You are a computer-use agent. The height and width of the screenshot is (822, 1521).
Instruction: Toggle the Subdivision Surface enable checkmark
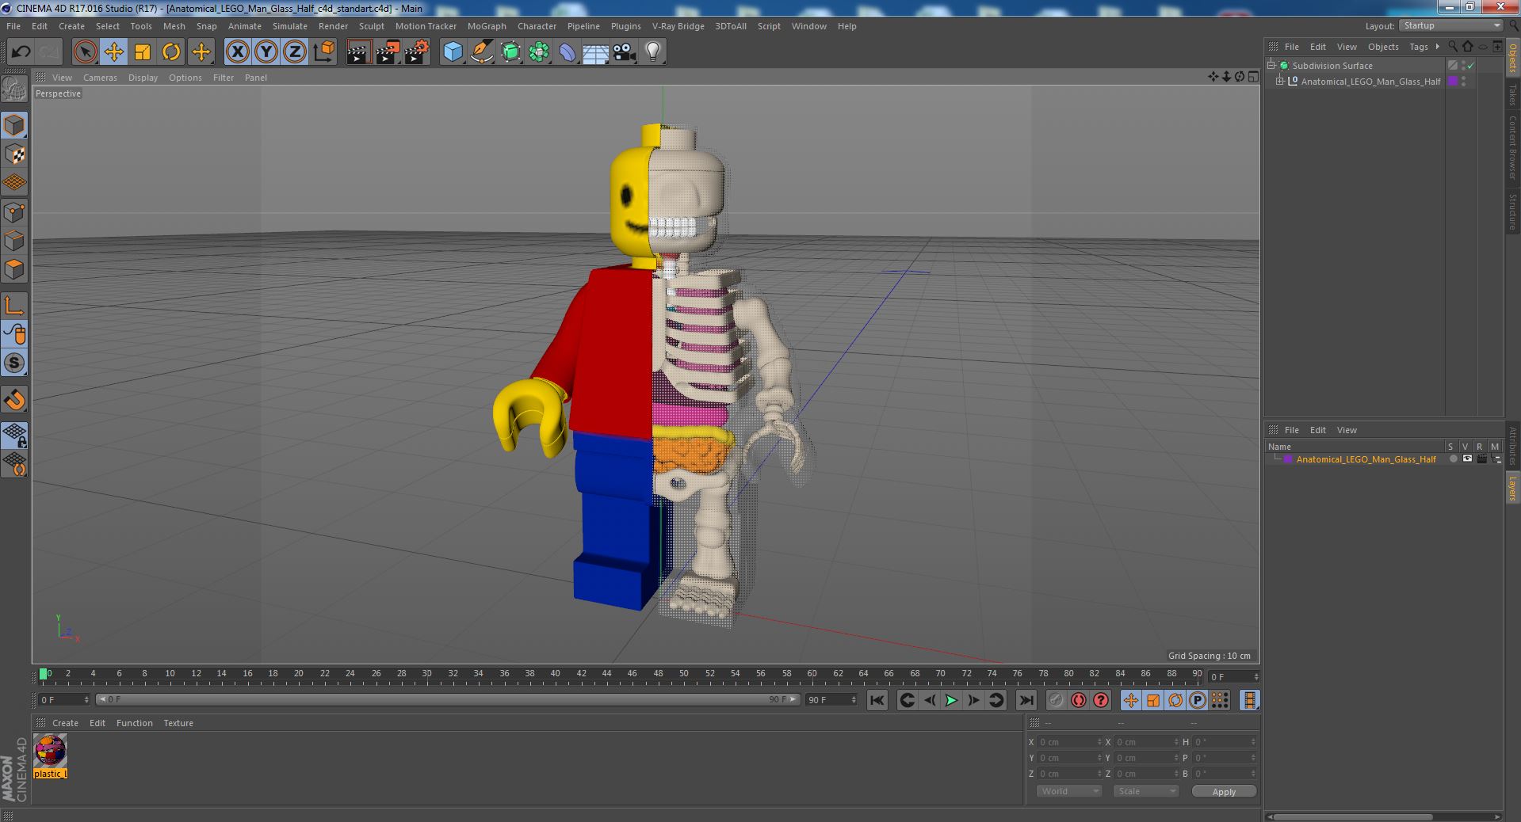click(x=1471, y=65)
